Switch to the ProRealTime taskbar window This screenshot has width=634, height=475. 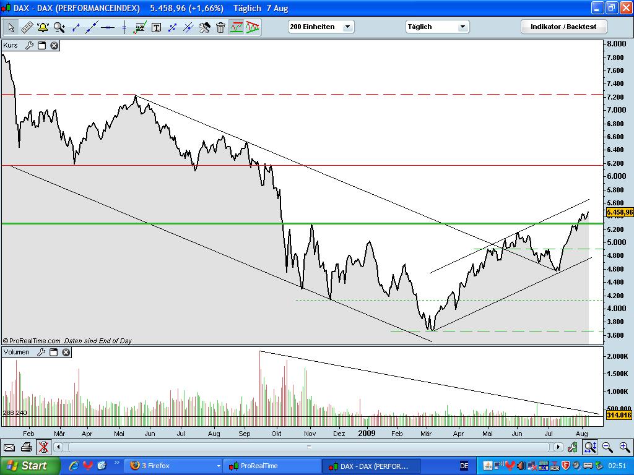[272, 466]
